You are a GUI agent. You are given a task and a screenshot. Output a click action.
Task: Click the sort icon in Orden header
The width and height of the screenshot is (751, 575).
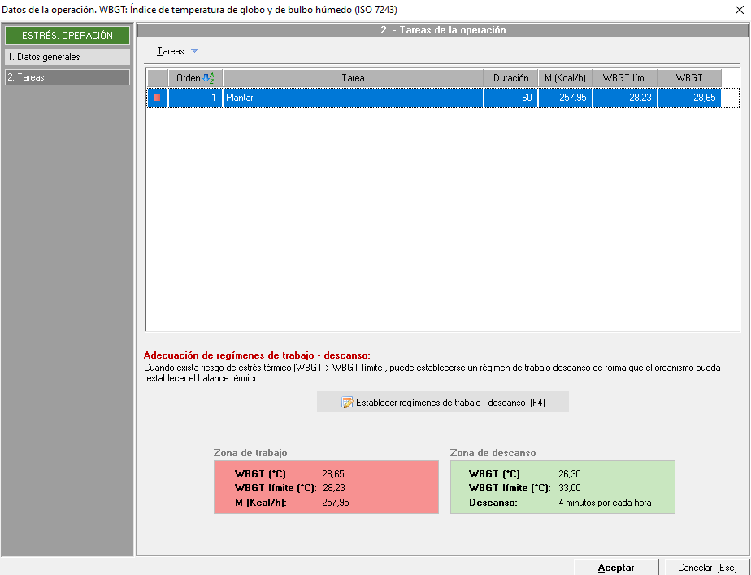[x=208, y=78]
